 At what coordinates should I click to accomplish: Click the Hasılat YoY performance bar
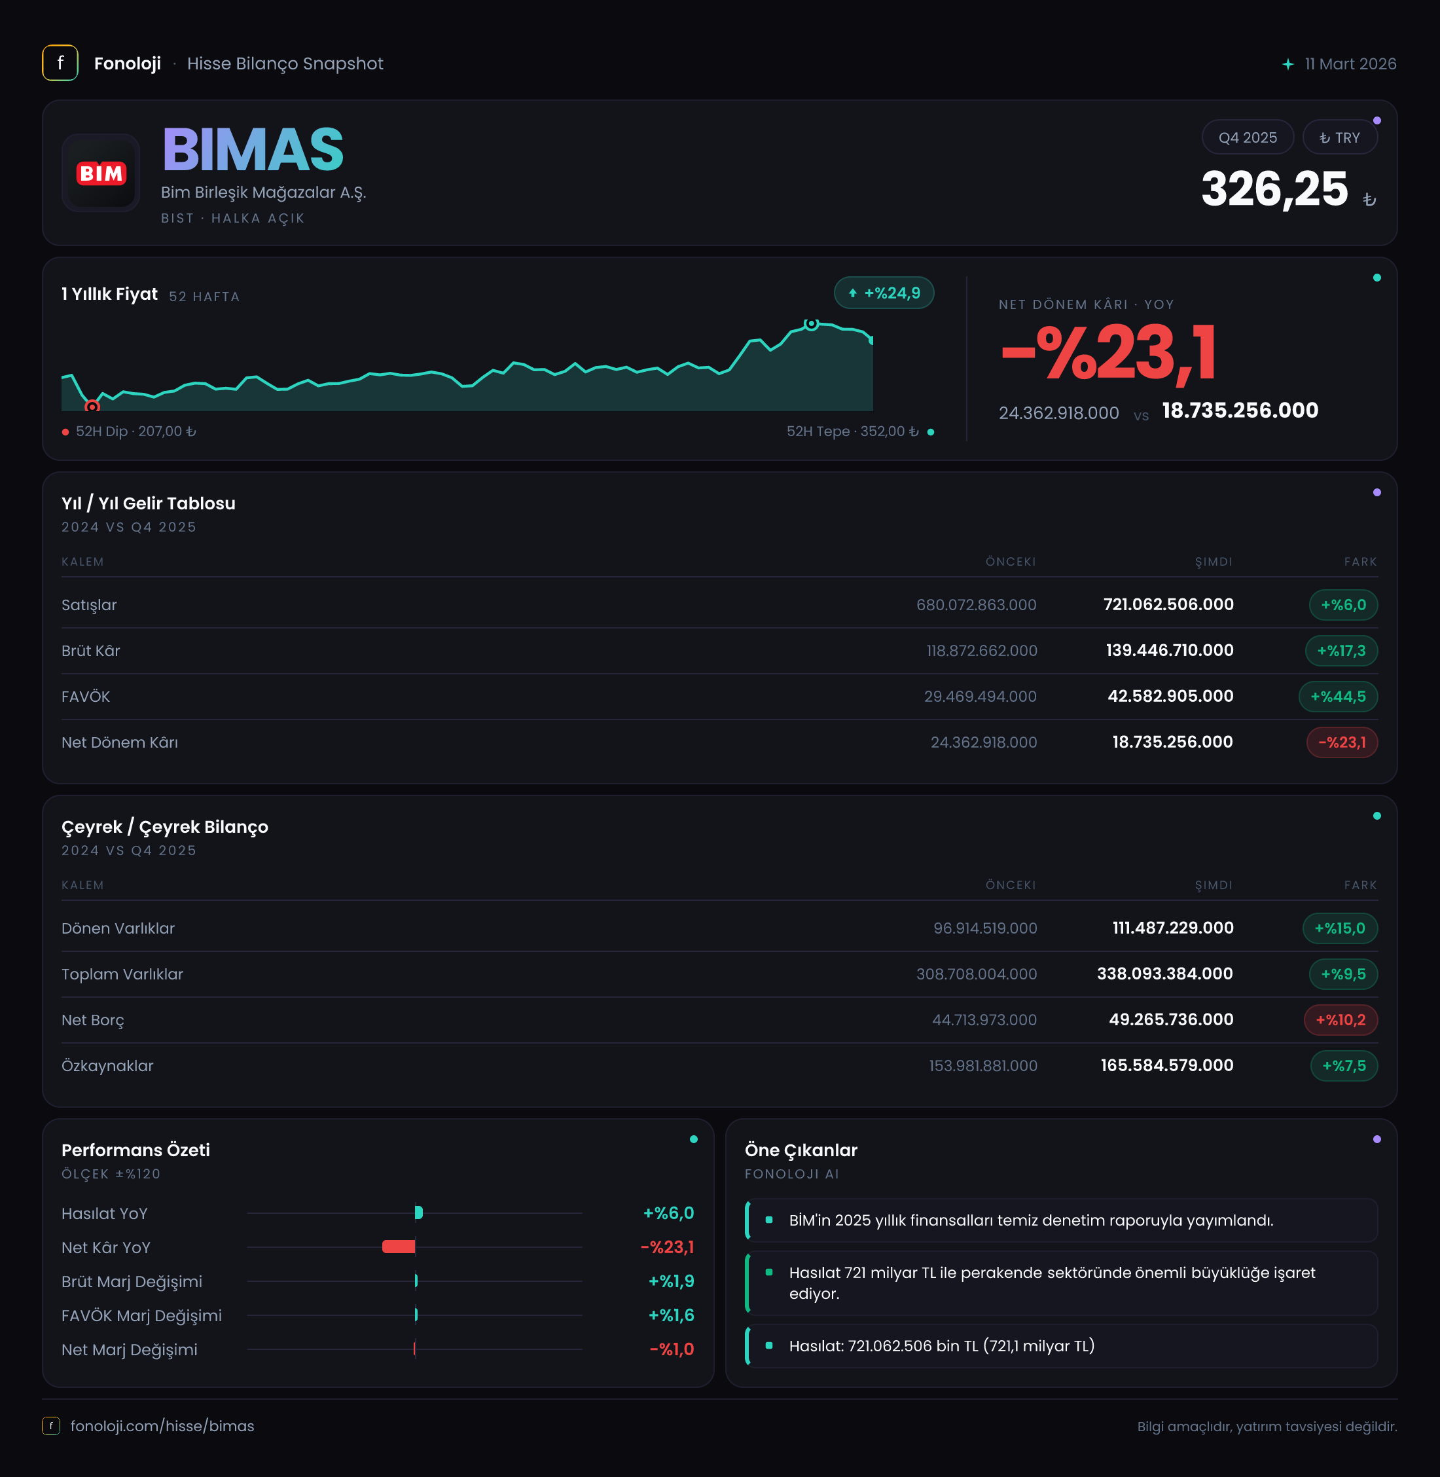tap(419, 1213)
